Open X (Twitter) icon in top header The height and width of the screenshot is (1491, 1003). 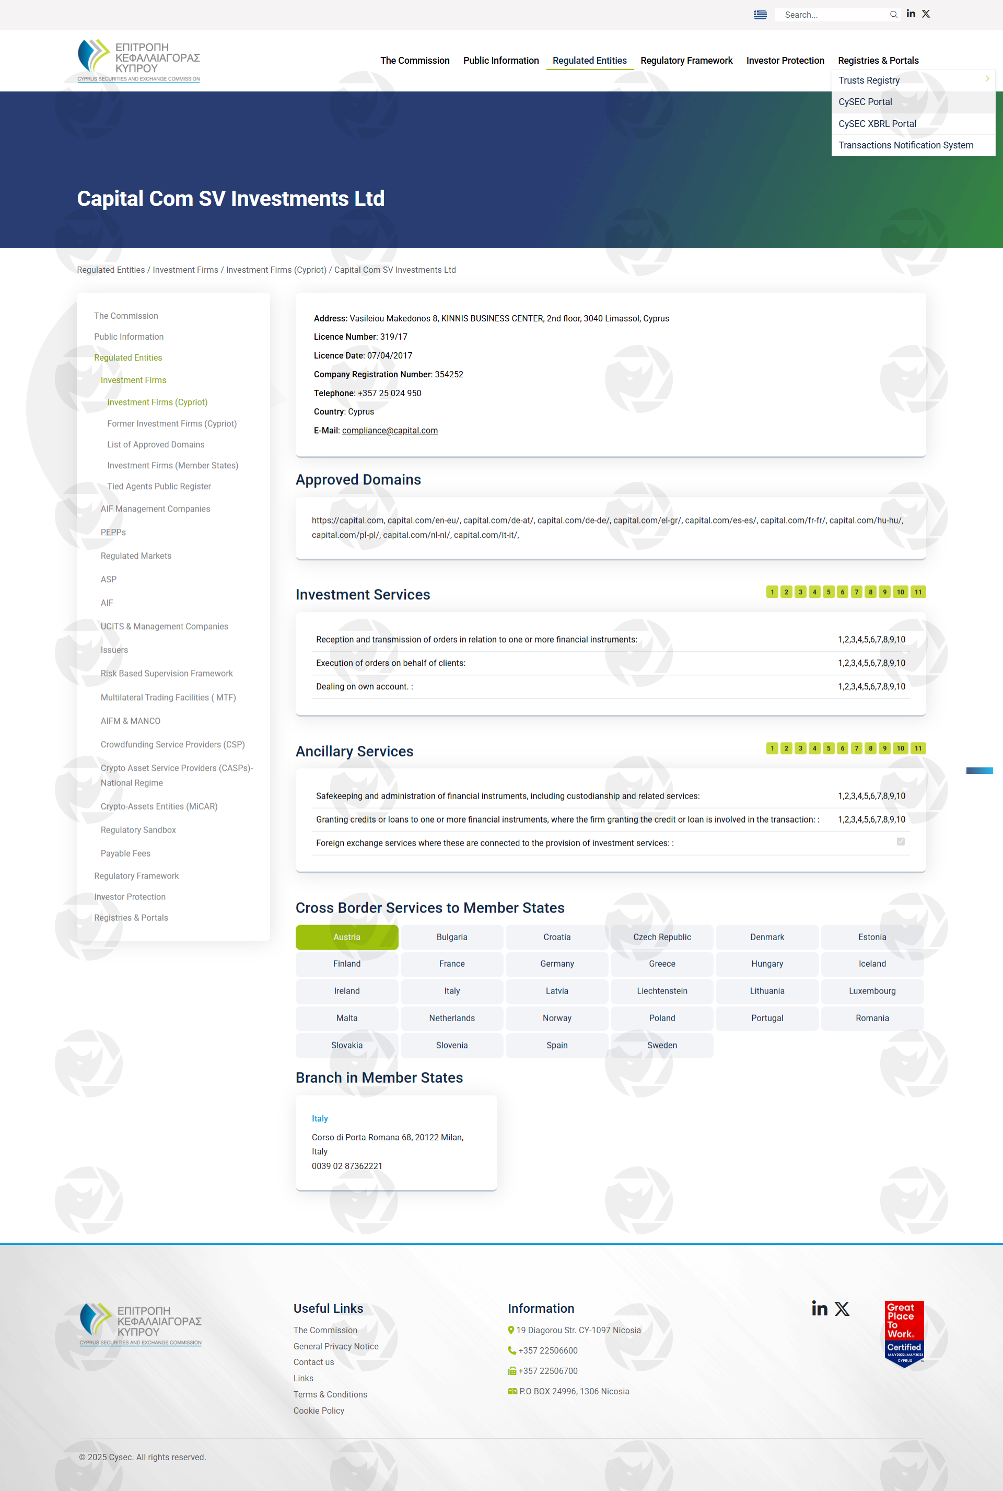(926, 14)
